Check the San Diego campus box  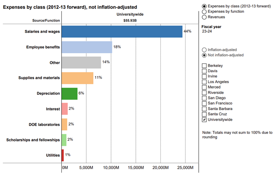(204, 98)
